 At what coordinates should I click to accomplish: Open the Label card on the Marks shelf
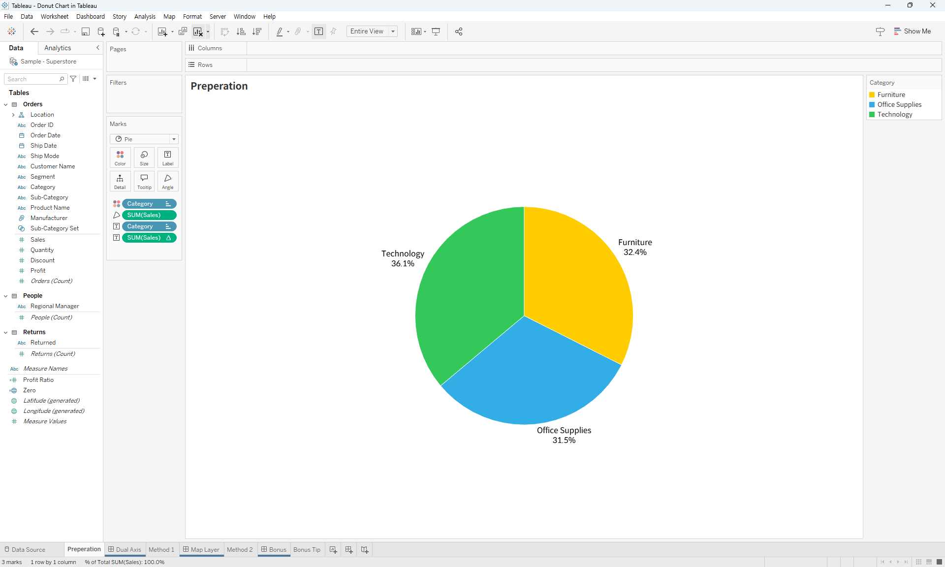point(167,157)
